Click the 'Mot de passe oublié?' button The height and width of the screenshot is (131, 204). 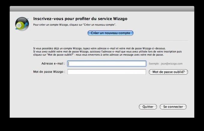pyautogui.click(x=168, y=72)
